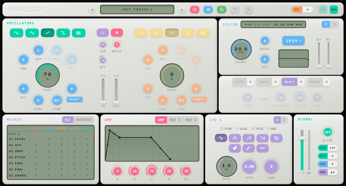Favorite preset with star icon

[195, 9]
